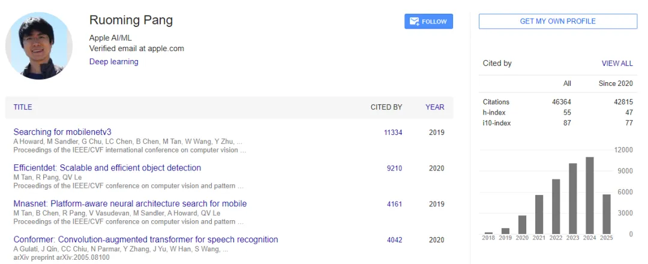View the 4161 citations of Mnasnet
648x264 pixels.
(x=394, y=204)
